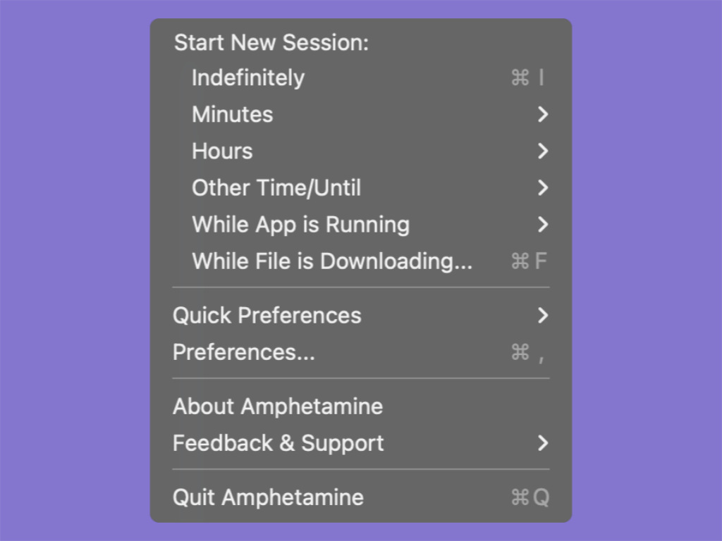The height and width of the screenshot is (541, 722).
Task: Click the ⌘F shortcut hint for file downloading
Action: pos(529,261)
